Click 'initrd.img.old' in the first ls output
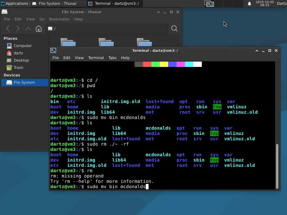This screenshot has width=287, height=215. click(x=121, y=101)
